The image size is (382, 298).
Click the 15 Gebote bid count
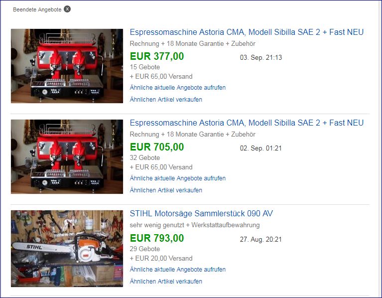(145, 67)
